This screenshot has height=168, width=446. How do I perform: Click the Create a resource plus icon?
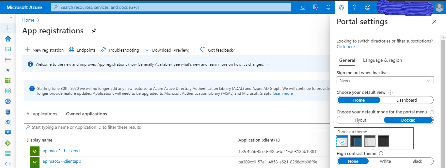(8, 28)
